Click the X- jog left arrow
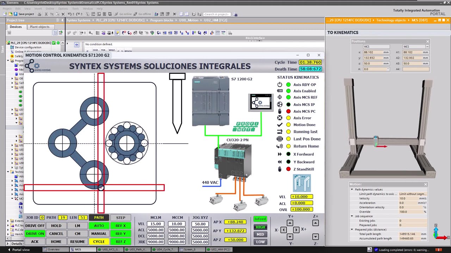Screen dimensions: 451x253 point(283,230)
